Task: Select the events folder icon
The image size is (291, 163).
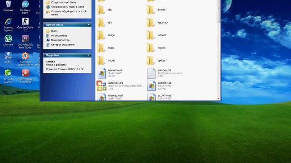Action: pyautogui.click(x=151, y=10)
